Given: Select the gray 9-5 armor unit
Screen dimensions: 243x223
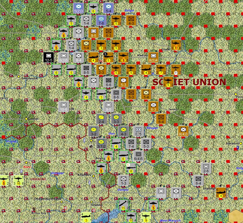Looking at the screenshot, I should [x=109, y=106].
